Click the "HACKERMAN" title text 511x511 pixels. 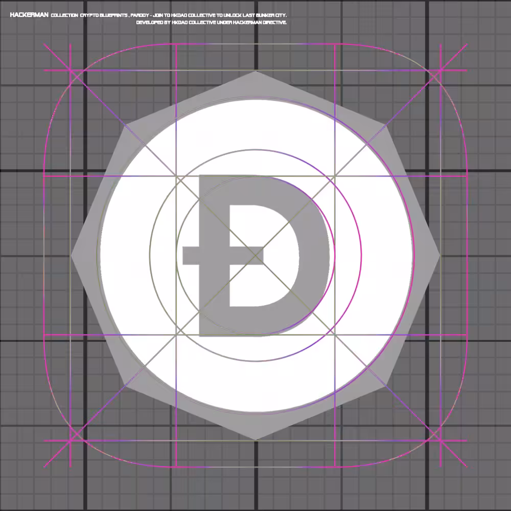[x=29, y=15]
